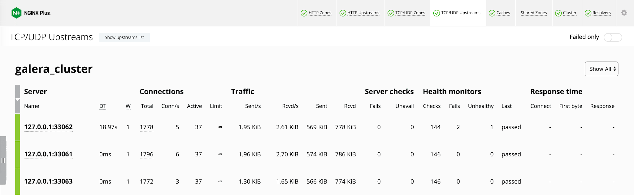Click the green status bar for 127.0.0.1:33063
Image resolution: width=634 pixels, height=195 pixels.
(x=18, y=181)
